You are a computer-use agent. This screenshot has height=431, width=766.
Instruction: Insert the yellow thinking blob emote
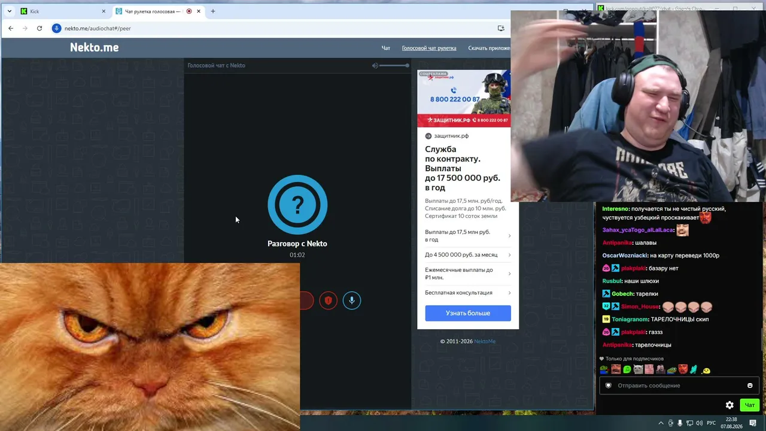706,370
